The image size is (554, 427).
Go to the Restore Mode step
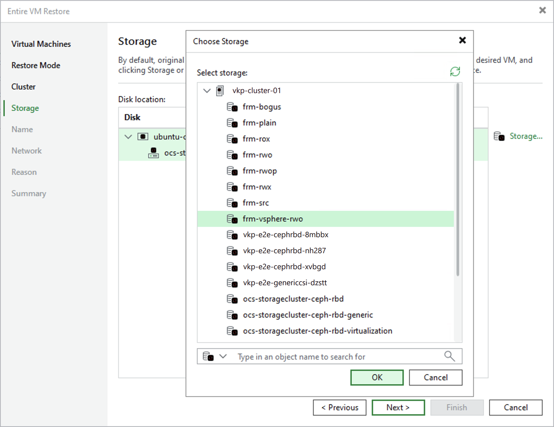[36, 65]
